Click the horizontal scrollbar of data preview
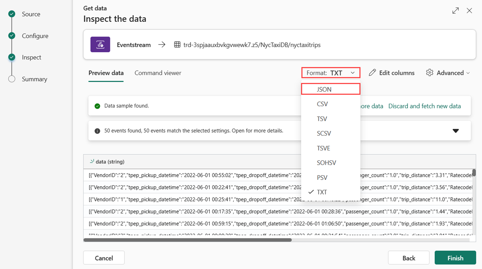The height and width of the screenshot is (269, 482). click(x=188, y=240)
